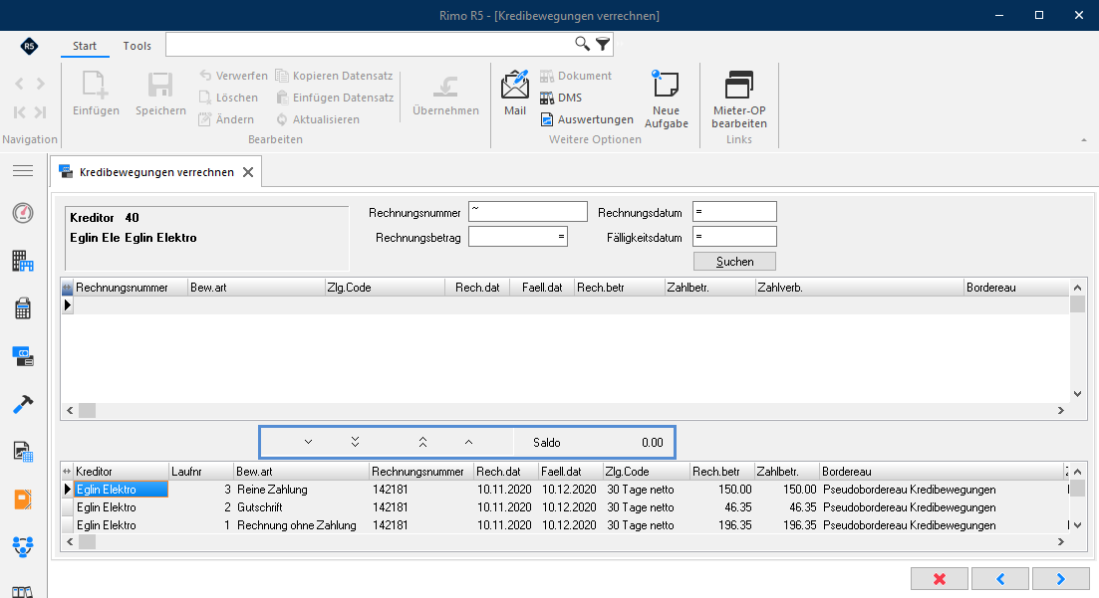This screenshot has width=1099, height=598.
Task: Open the calculator sidebar icon
Action: pos(23,308)
